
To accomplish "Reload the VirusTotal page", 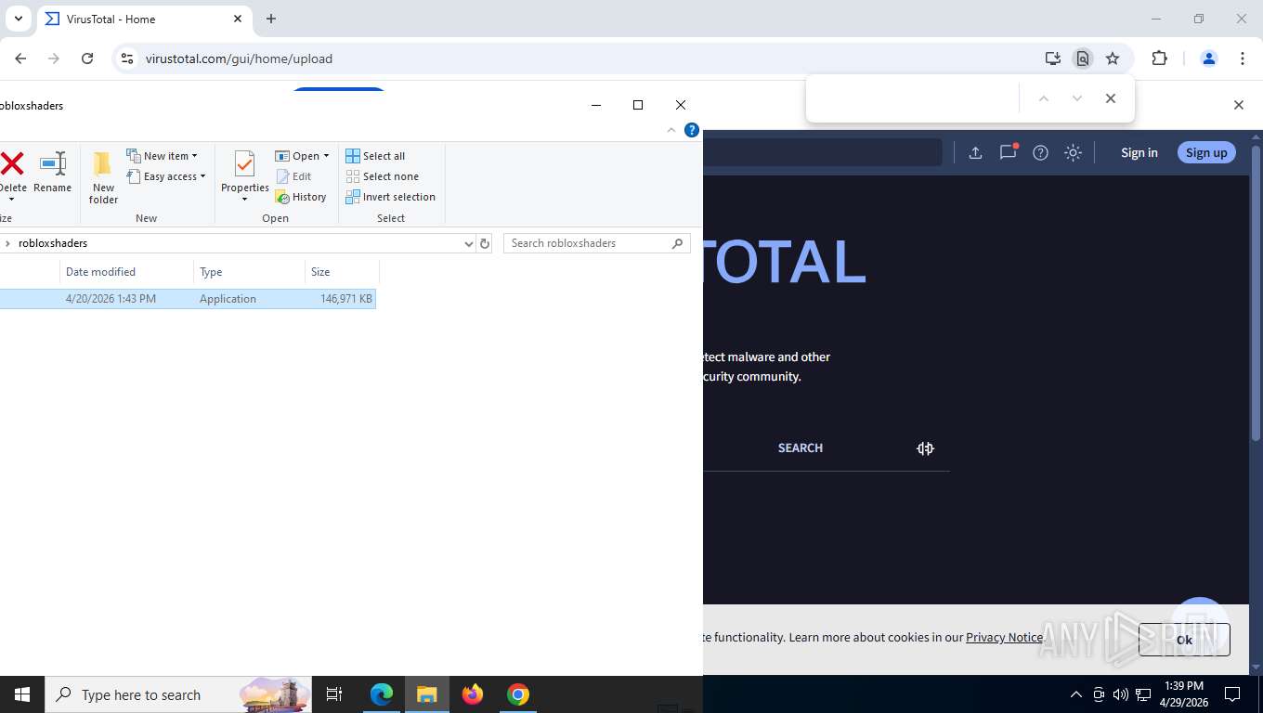I will [x=87, y=58].
